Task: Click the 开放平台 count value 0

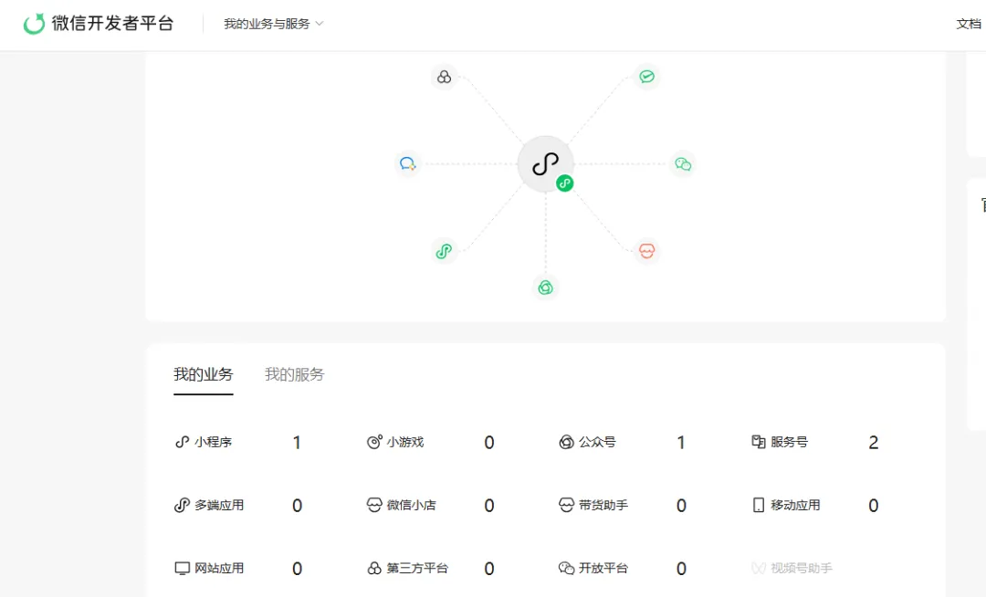Action: [681, 569]
